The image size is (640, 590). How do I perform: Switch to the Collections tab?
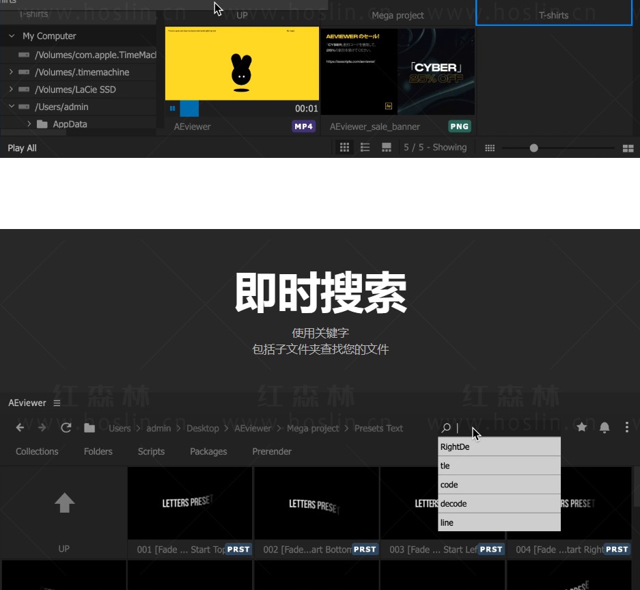(x=37, y=451)
